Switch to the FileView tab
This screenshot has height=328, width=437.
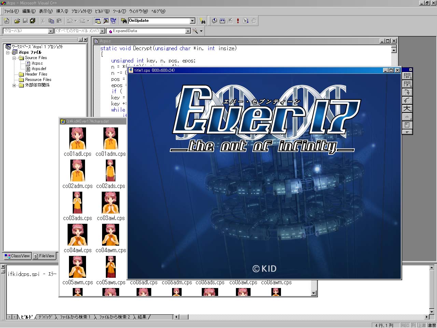[44, 256]
